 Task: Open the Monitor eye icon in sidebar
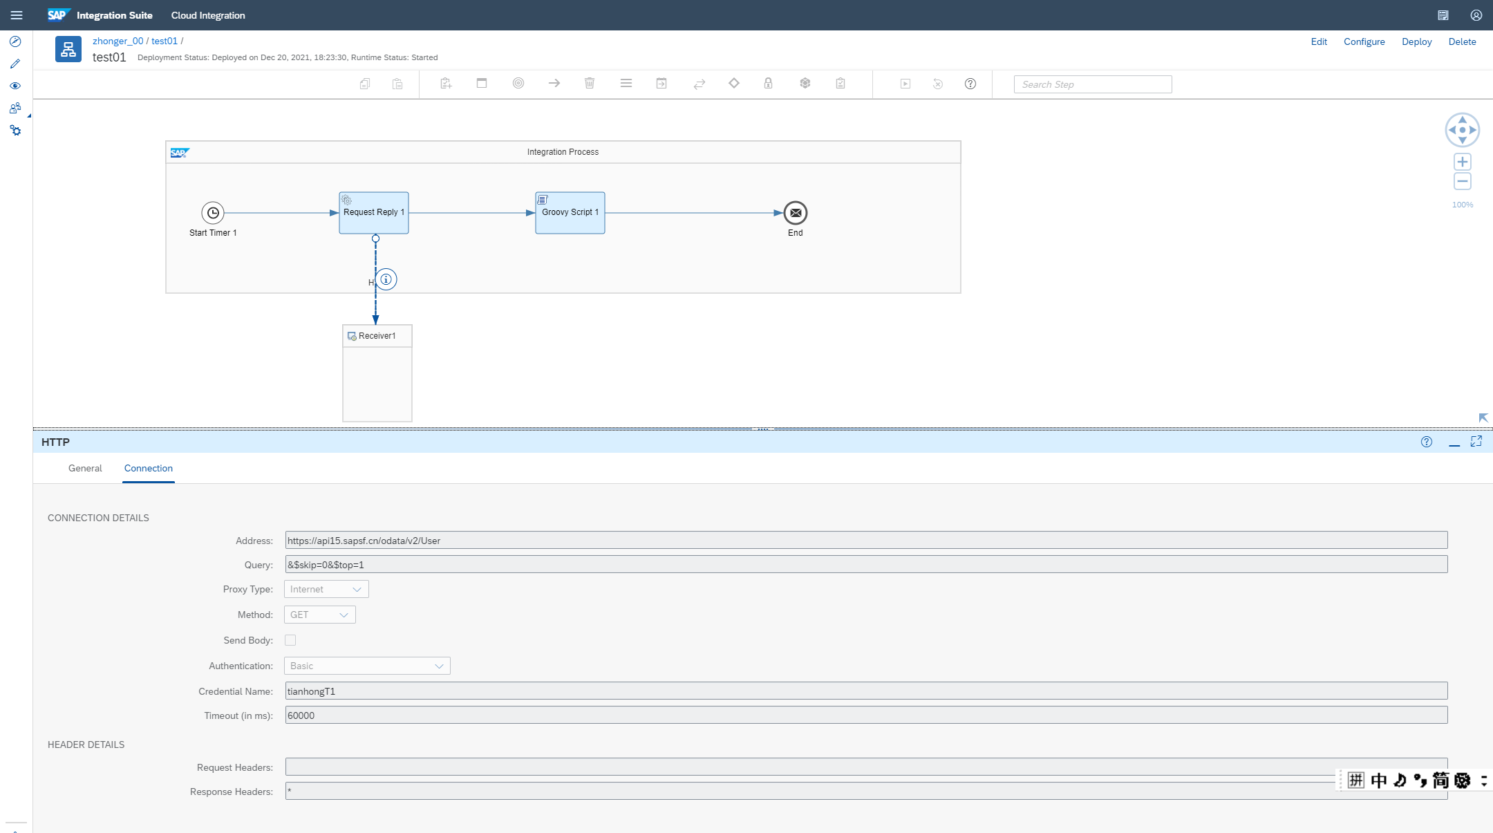(x=15, y=86)
